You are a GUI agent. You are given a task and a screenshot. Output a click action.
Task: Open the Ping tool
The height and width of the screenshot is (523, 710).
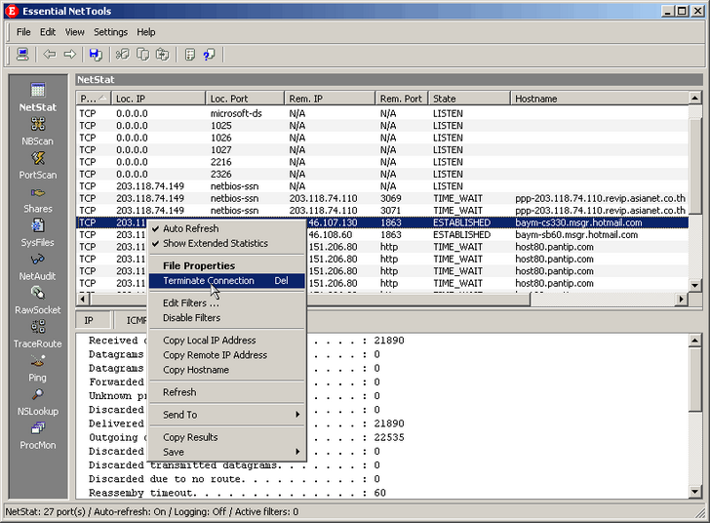pos(38,369)
